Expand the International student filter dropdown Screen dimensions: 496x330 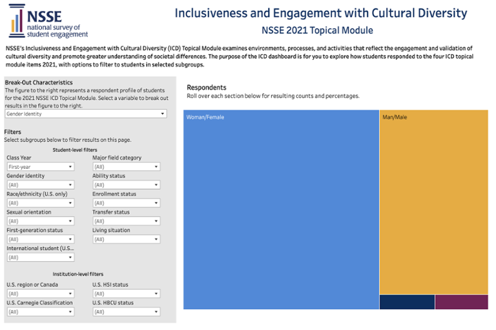(41, 257)
